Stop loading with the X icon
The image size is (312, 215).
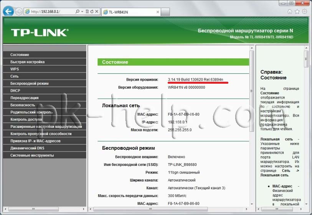pyautogui.click(x=97, y=12)
